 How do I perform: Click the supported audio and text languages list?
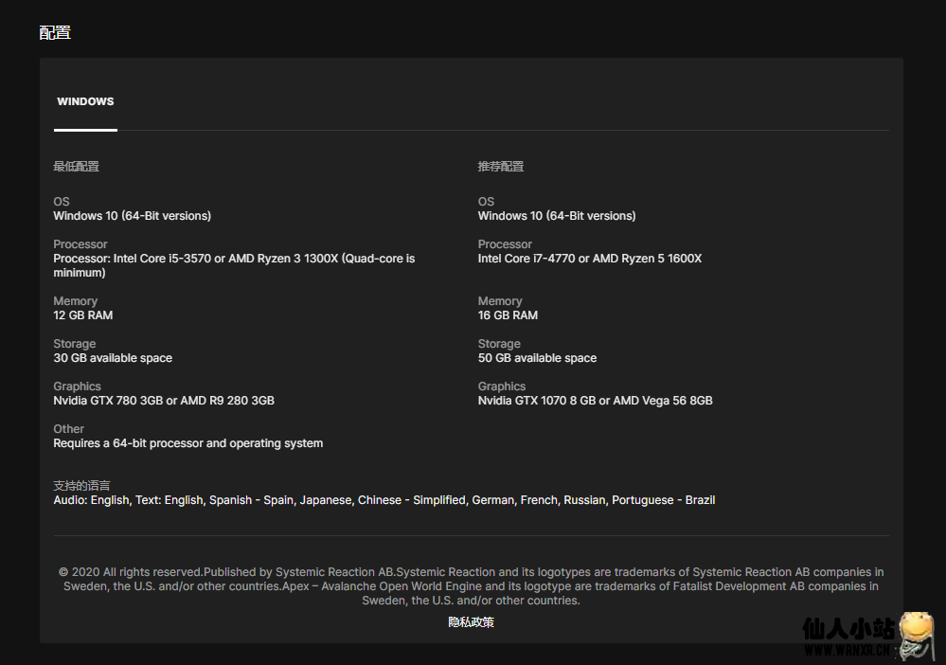point(384,500)
